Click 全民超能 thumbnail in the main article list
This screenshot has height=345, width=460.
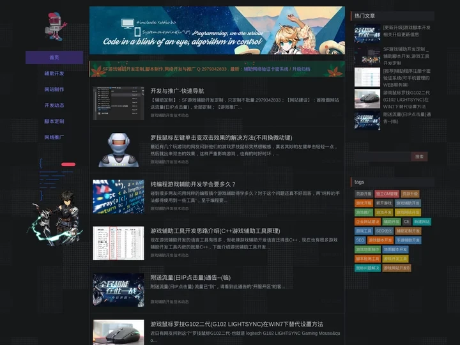coord(119,290)
